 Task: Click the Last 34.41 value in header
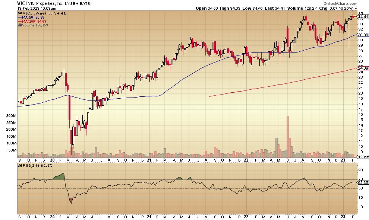[x=275, y=8]
